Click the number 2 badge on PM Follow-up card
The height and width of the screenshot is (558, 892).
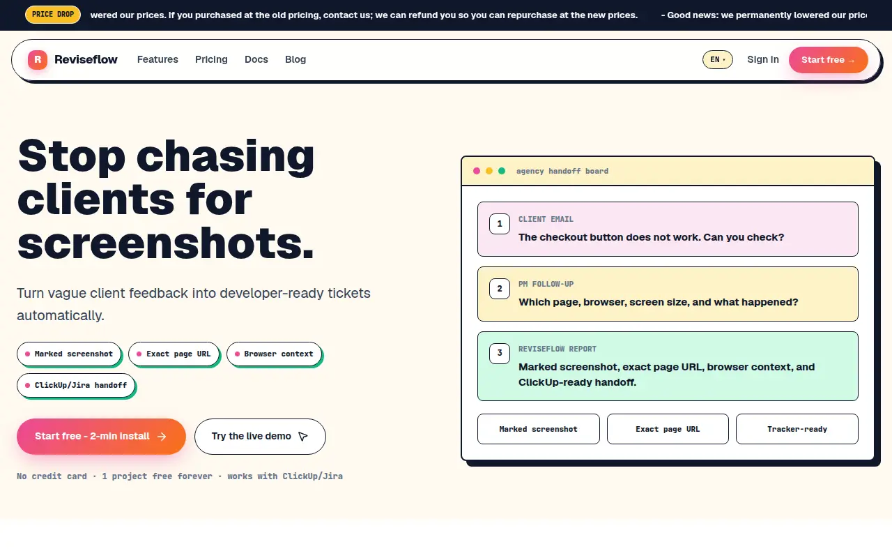(x=500, y=289)
